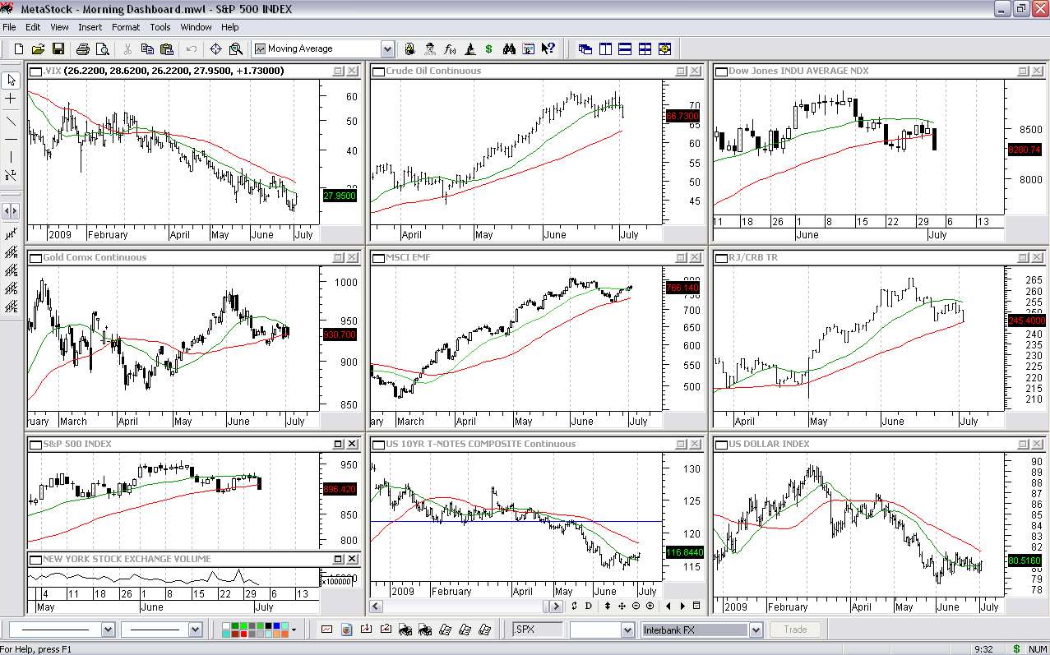
Task: Open a file with the Open folder icon
Action: tap(38, 48)
